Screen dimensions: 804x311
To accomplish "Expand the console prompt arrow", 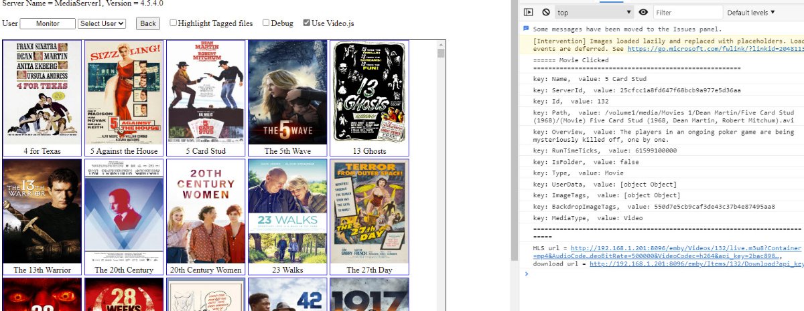I will 527,274.
